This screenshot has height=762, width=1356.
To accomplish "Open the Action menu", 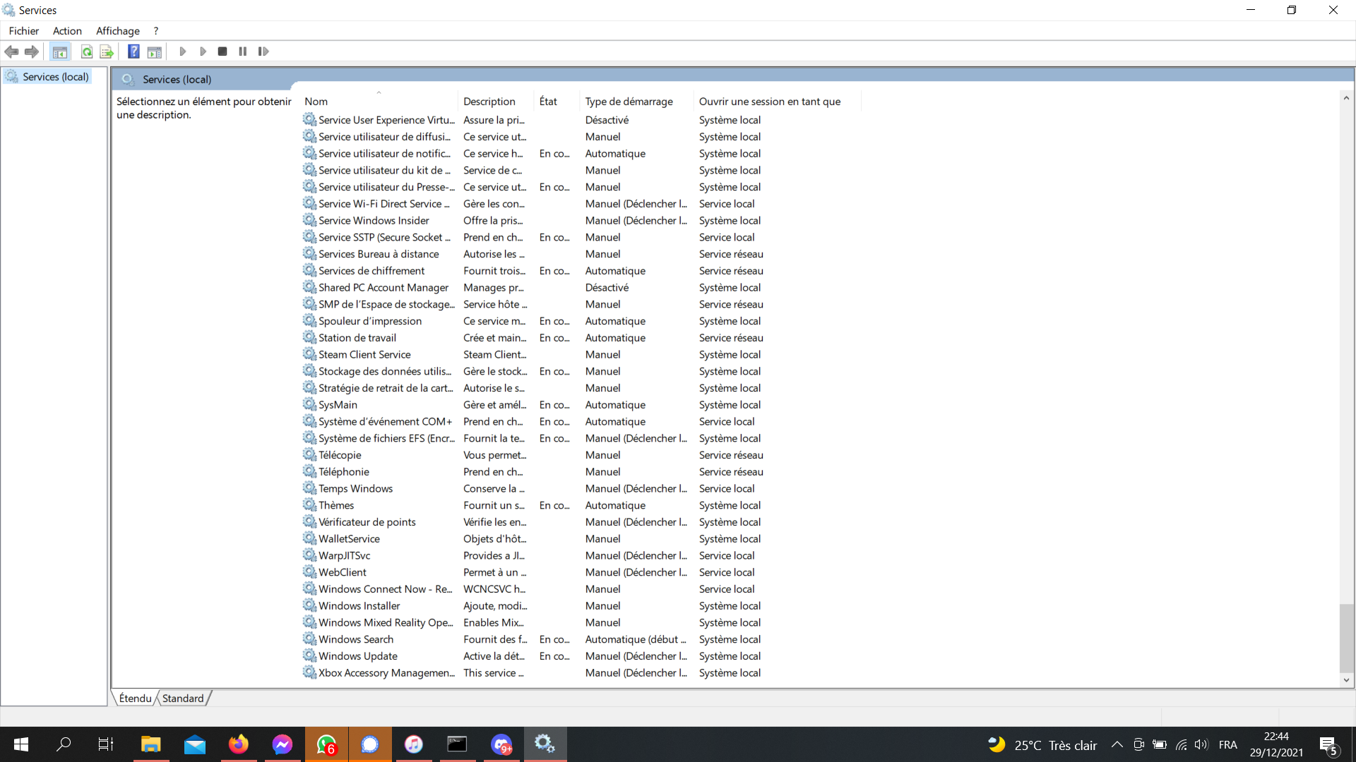I will tap(67, 31).
